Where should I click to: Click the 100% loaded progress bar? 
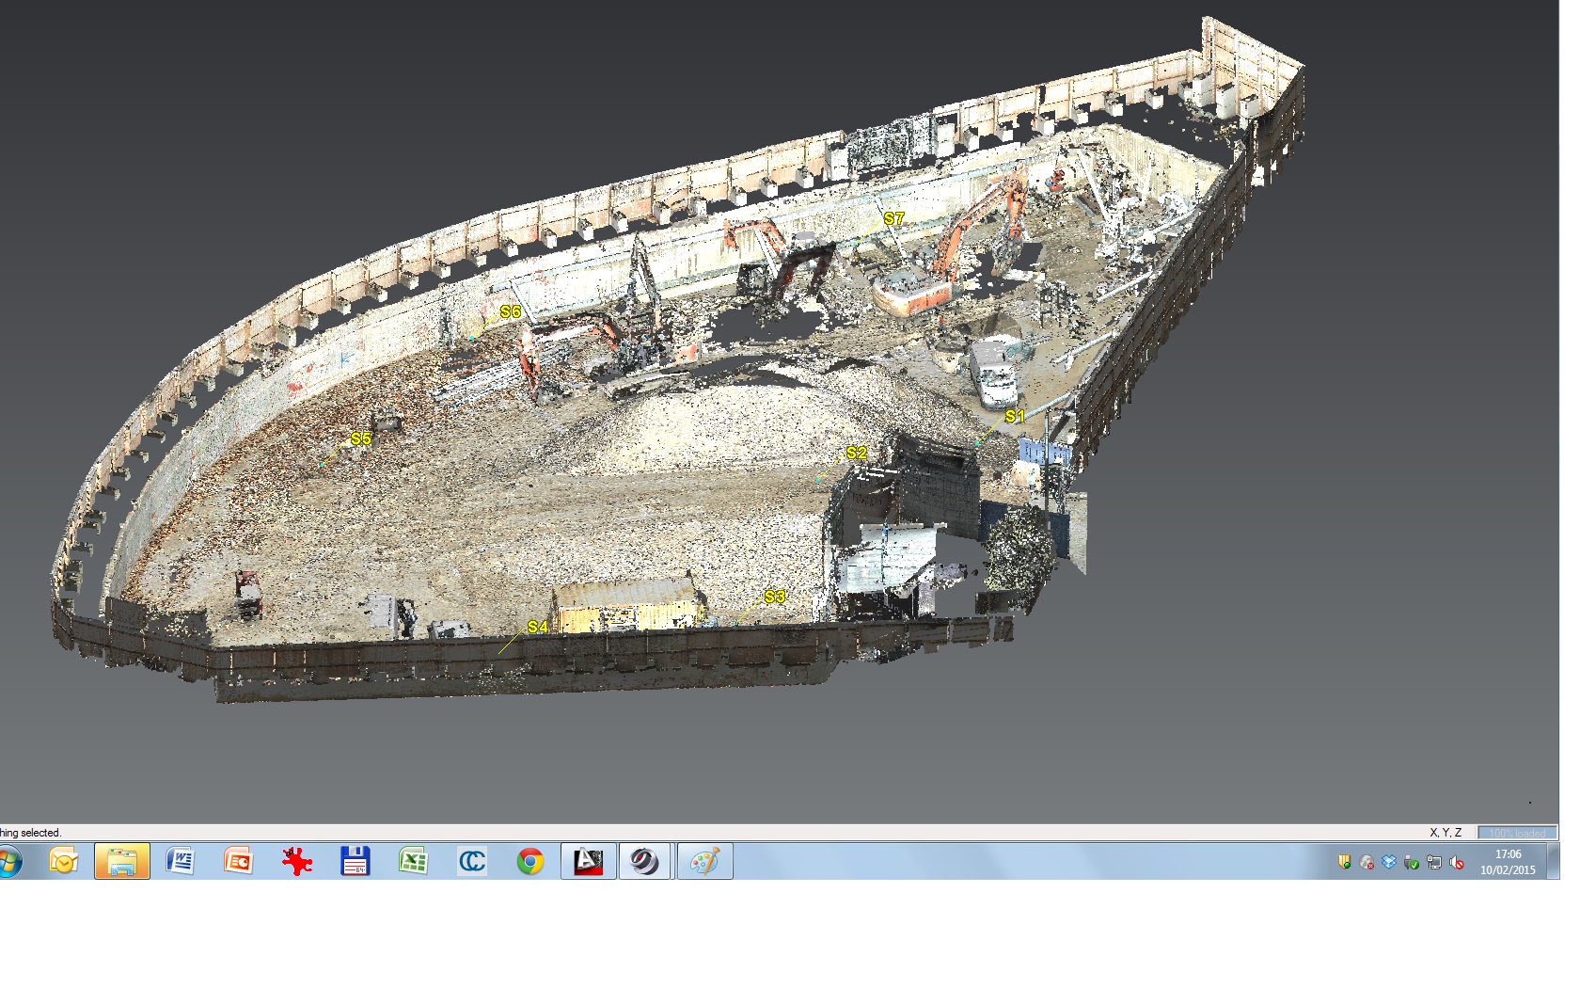coord(1517,833)
